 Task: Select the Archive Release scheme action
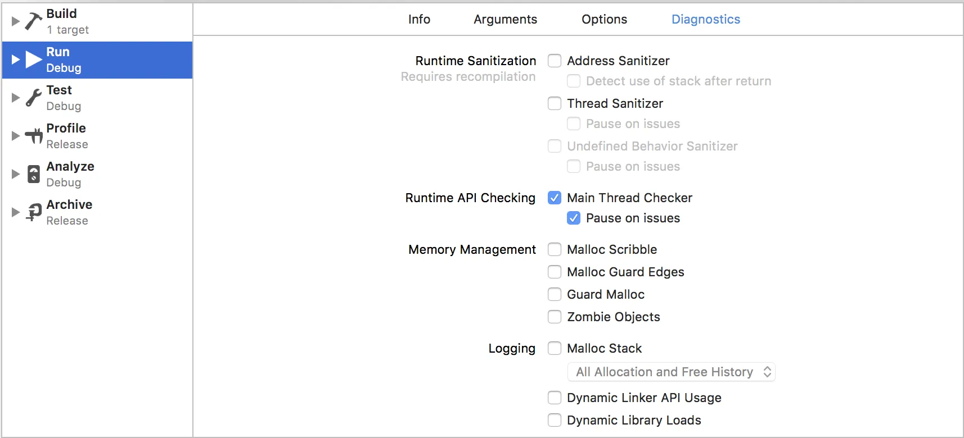coord(69,212)
